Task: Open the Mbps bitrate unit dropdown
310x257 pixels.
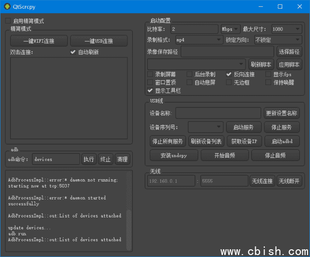Action: click(230, 29)
